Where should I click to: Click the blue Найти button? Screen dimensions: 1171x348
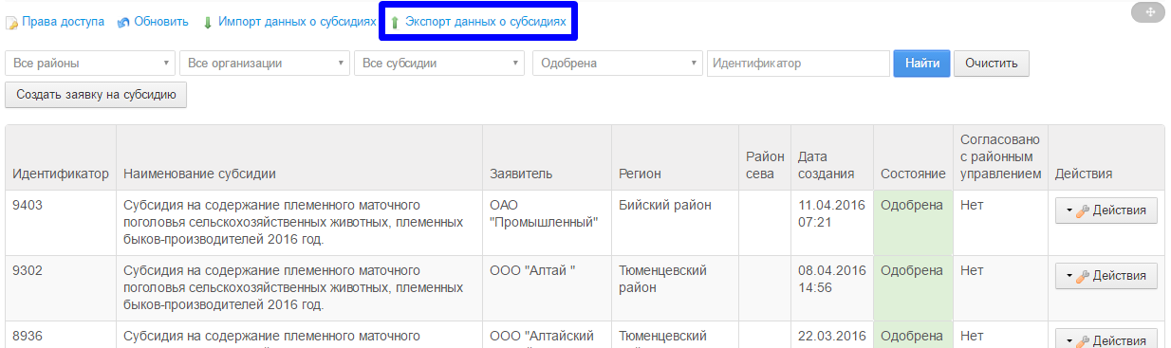point(921,64)
